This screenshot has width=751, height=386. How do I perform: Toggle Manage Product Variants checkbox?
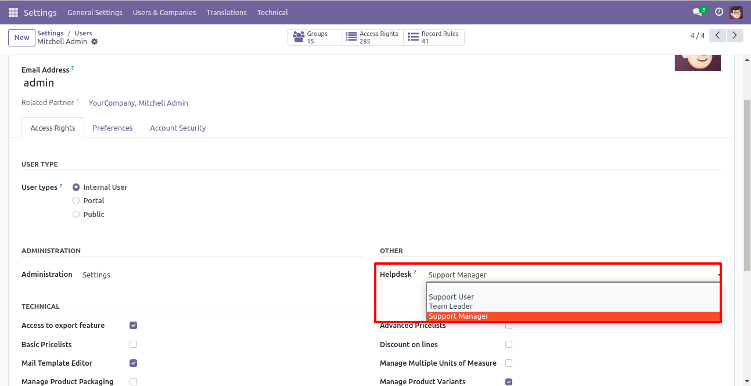509,381
